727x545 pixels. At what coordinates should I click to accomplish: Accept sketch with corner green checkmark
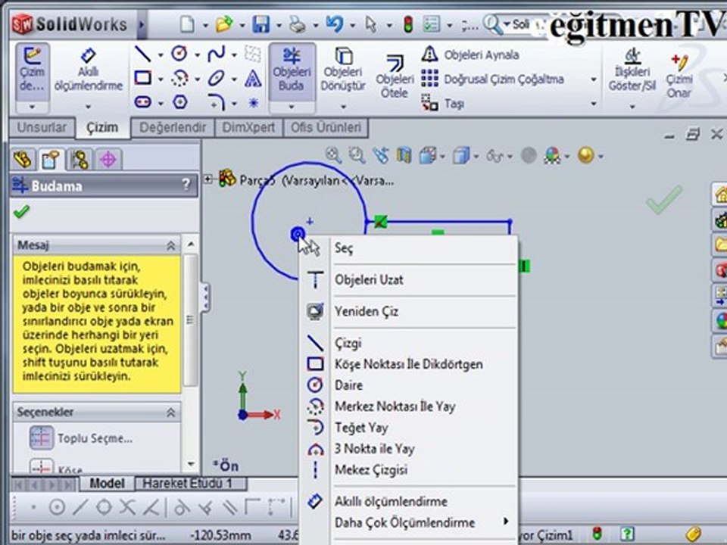point(664,200)
